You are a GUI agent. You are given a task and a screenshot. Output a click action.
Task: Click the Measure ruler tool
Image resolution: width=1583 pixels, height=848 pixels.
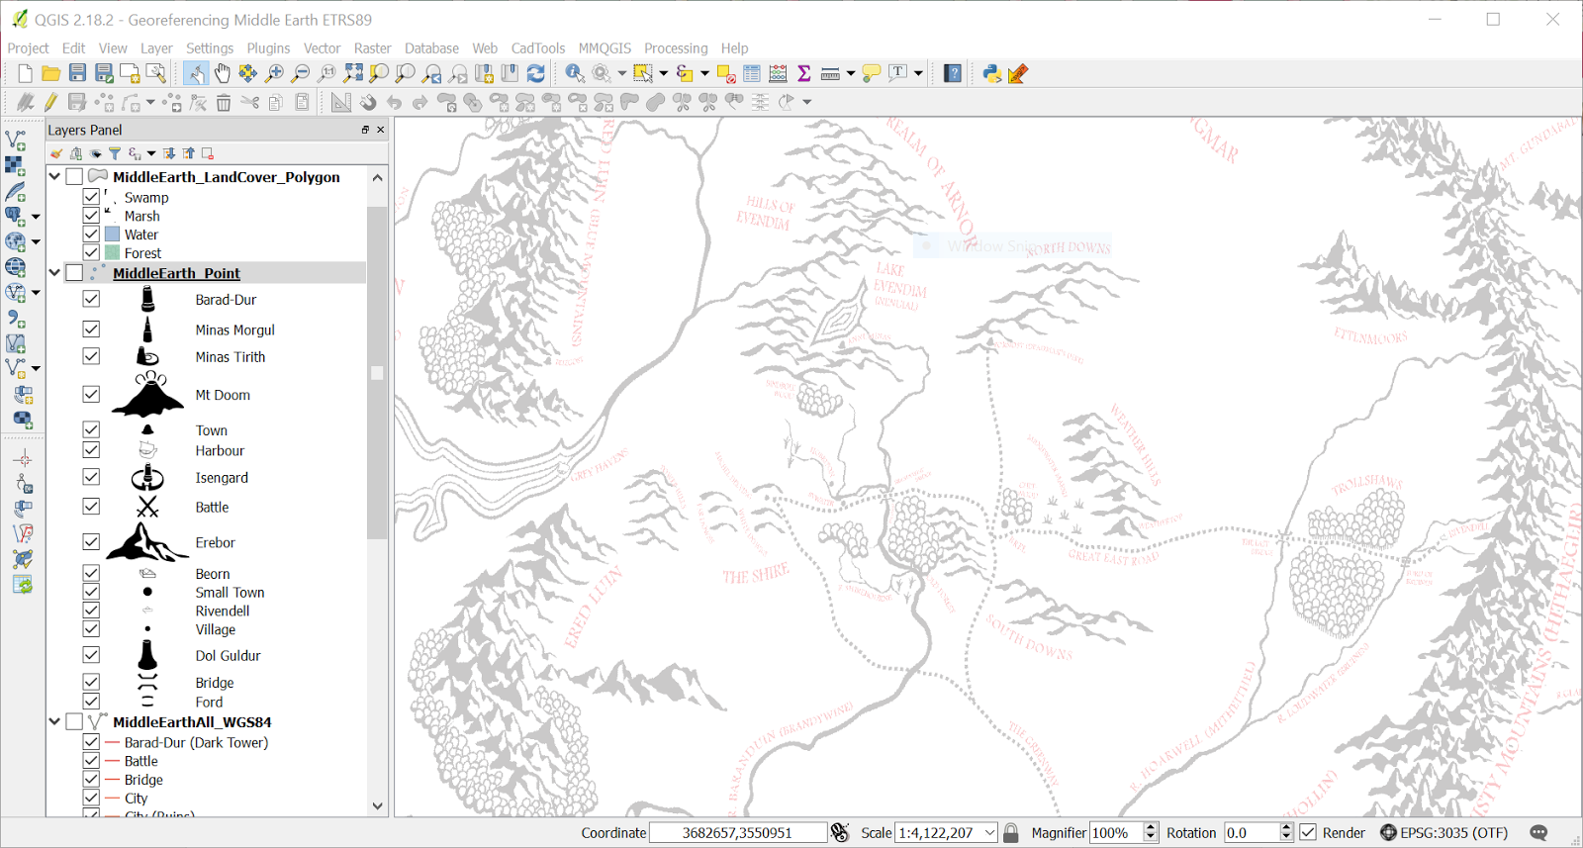point(830,73)
